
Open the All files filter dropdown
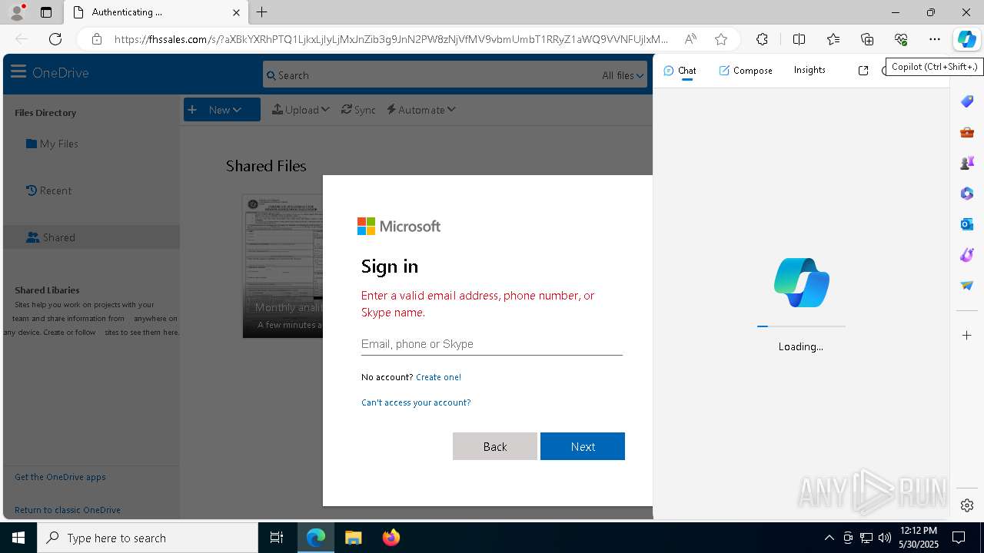click(623, 75)
